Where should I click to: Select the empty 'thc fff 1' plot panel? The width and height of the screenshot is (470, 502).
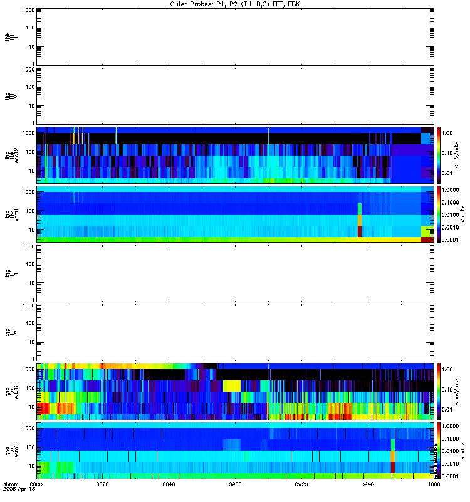(x=235, y=274)
